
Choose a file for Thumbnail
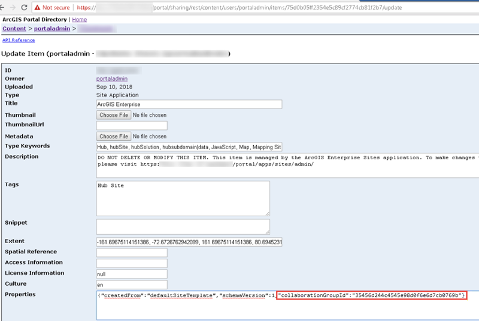pos(114,115)
